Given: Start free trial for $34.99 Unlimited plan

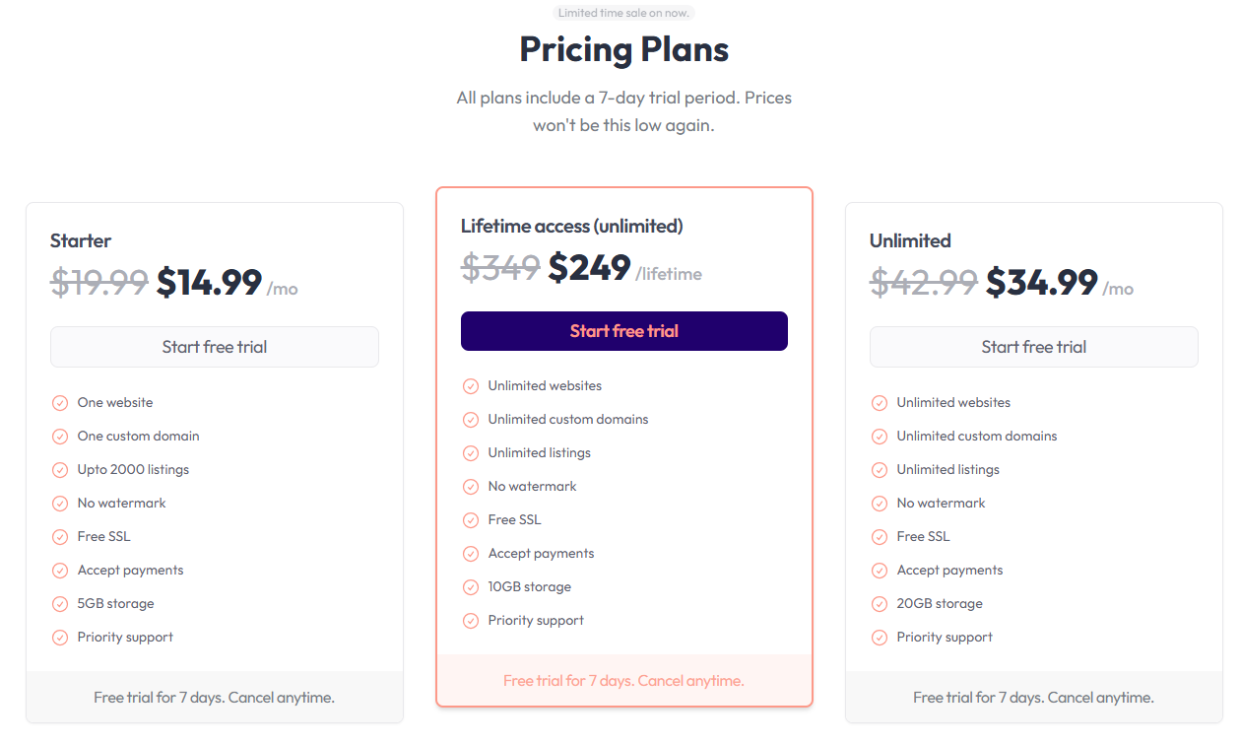Looking at the screenshot, I should [x=1033, y=347].
